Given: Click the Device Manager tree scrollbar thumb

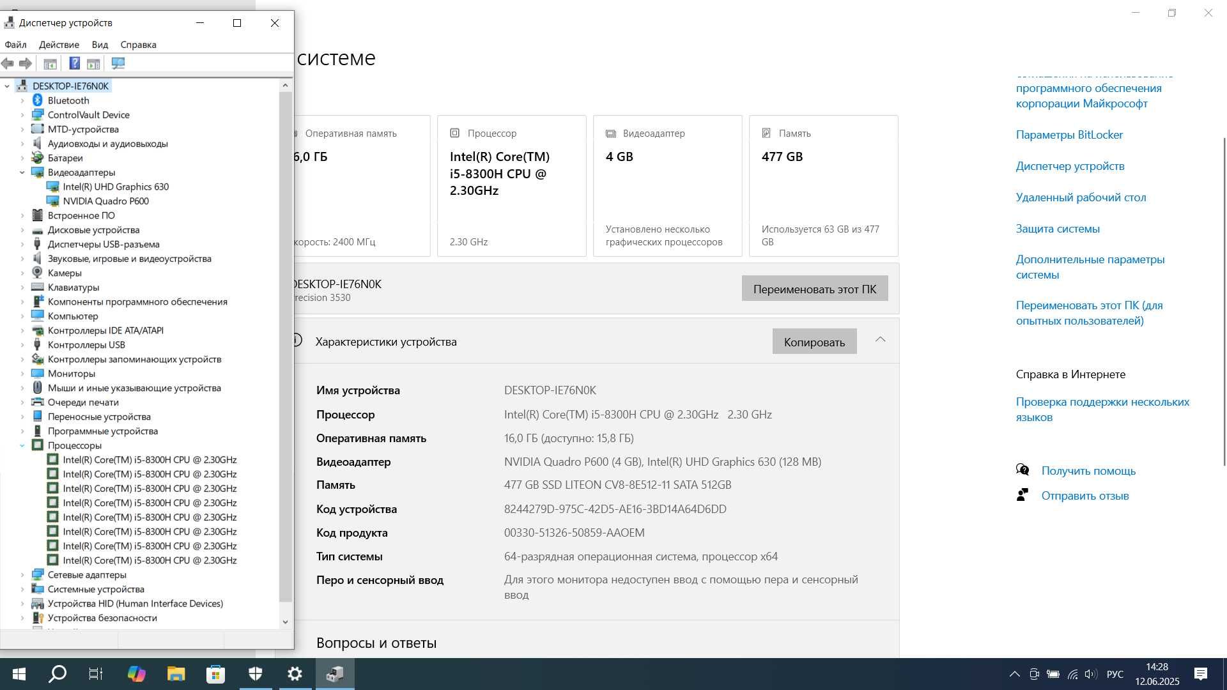Looking at the screenshot, I should tap(286, 346).
